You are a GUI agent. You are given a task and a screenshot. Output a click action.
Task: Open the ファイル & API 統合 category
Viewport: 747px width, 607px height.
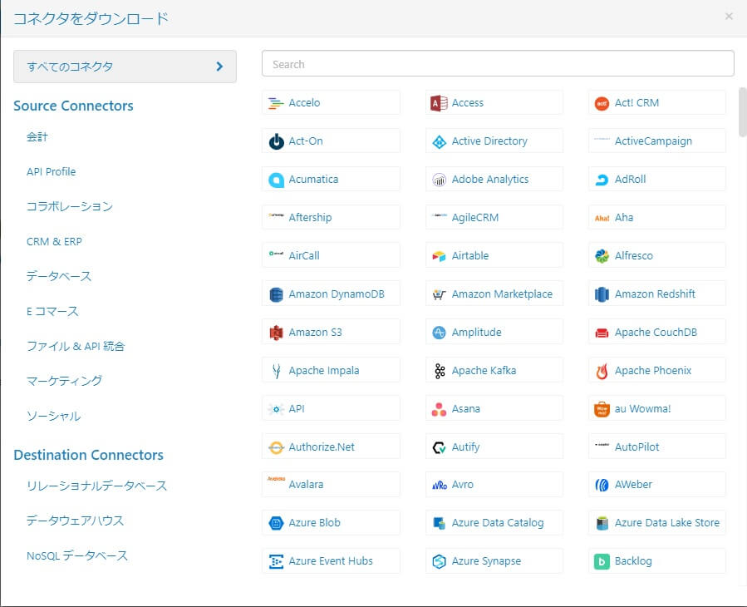(x=76, y=346)
